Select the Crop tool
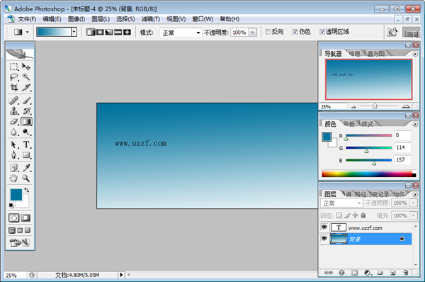Image resolution: width=425 pixels, height=282 pixels. 14,88
